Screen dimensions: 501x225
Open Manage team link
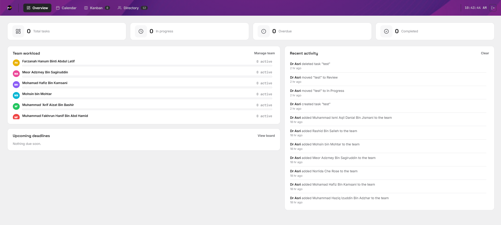pyautogui.click(x=264, y=53)
